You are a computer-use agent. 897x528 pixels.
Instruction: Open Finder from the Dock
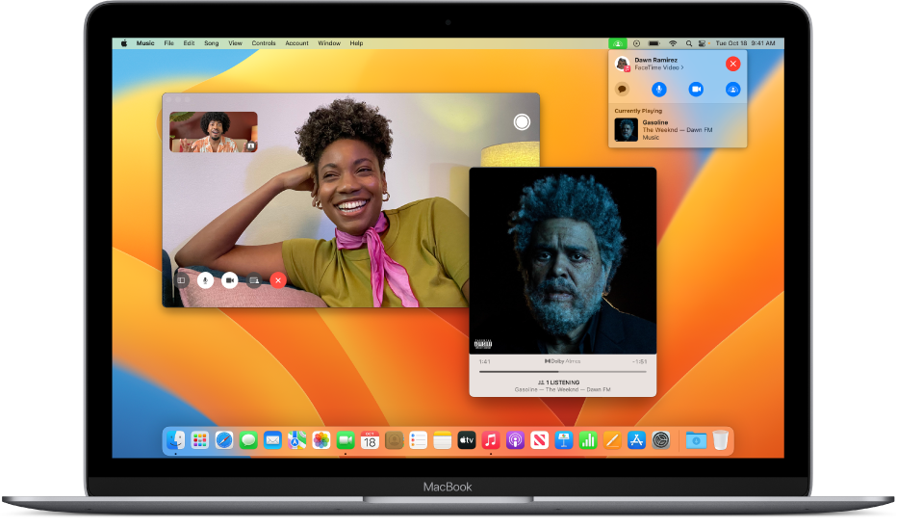tap(175, 440)
